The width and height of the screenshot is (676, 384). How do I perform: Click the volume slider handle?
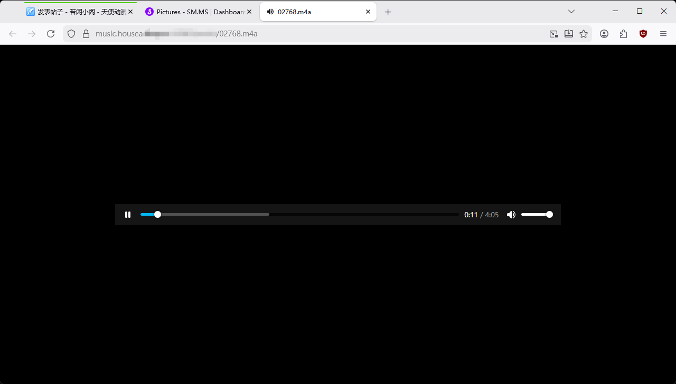pos(549,215)
